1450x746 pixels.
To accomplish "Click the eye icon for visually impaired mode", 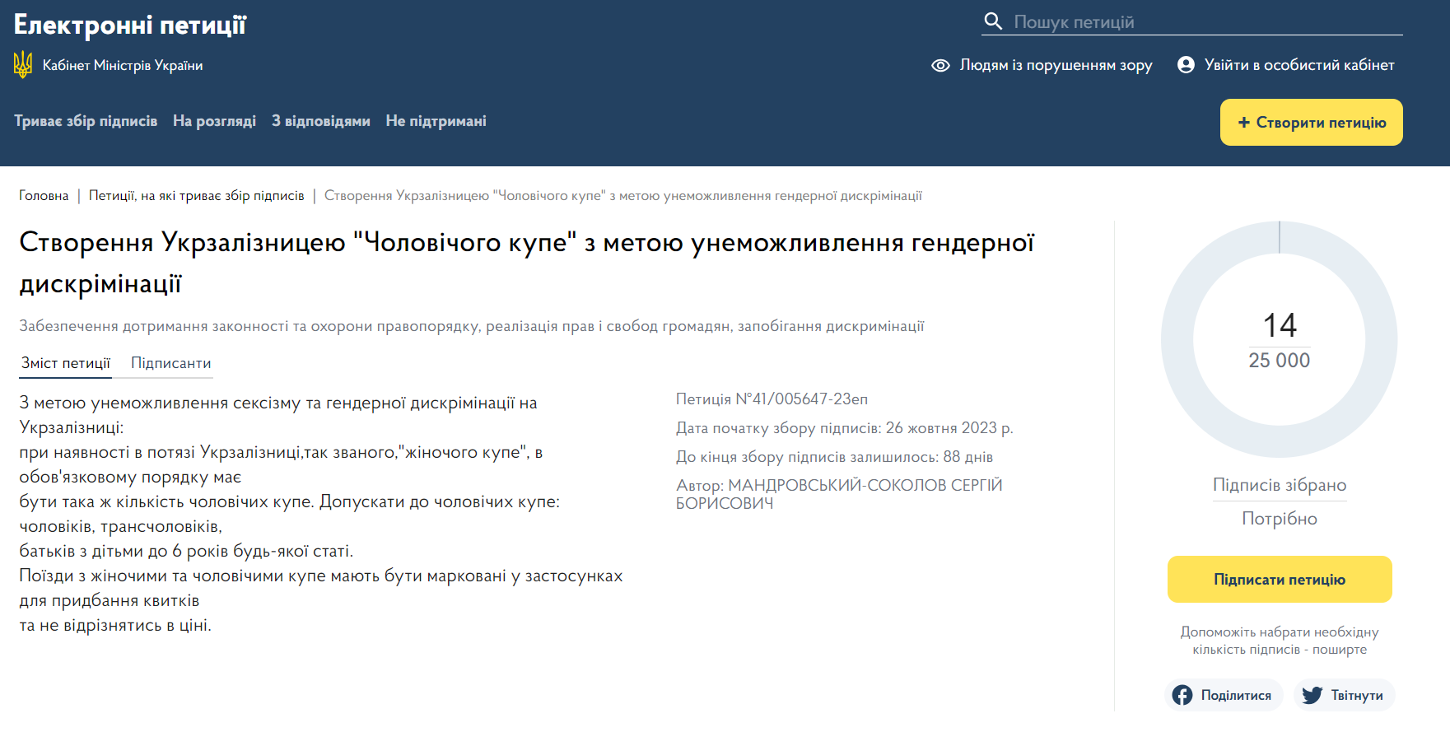I will [x=940, y=65].
